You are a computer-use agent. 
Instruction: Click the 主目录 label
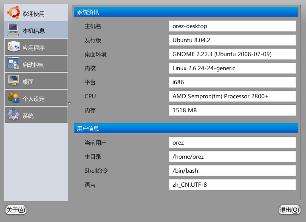pos(93,157)
